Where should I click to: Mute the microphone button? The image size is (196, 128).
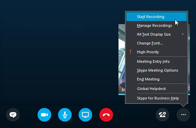point(65,115)
